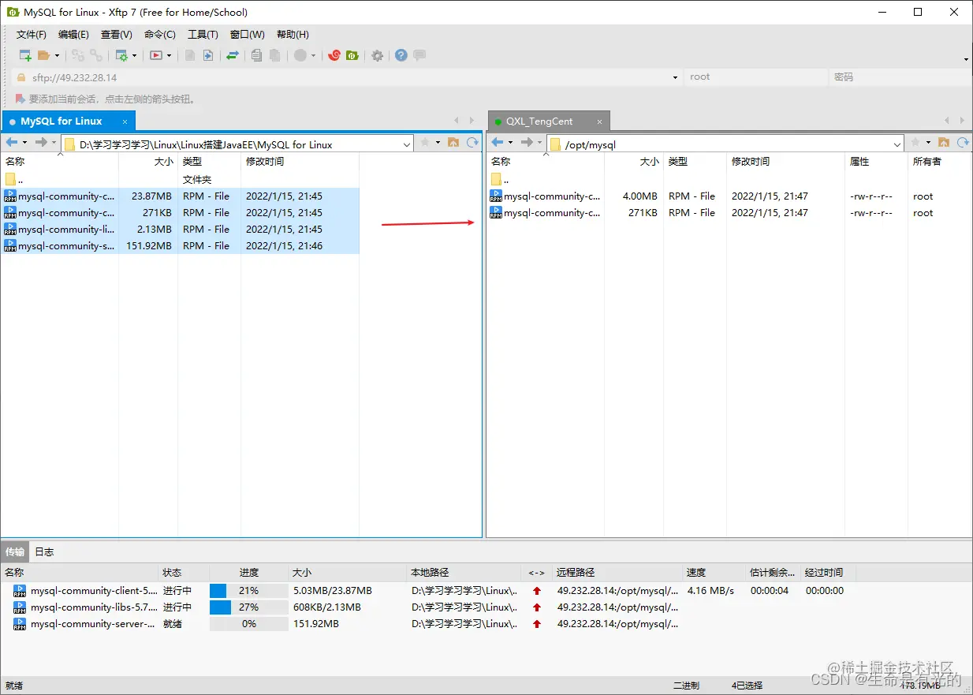
Task: Click the grey circle toolbar icon
Action: point(300,55)
